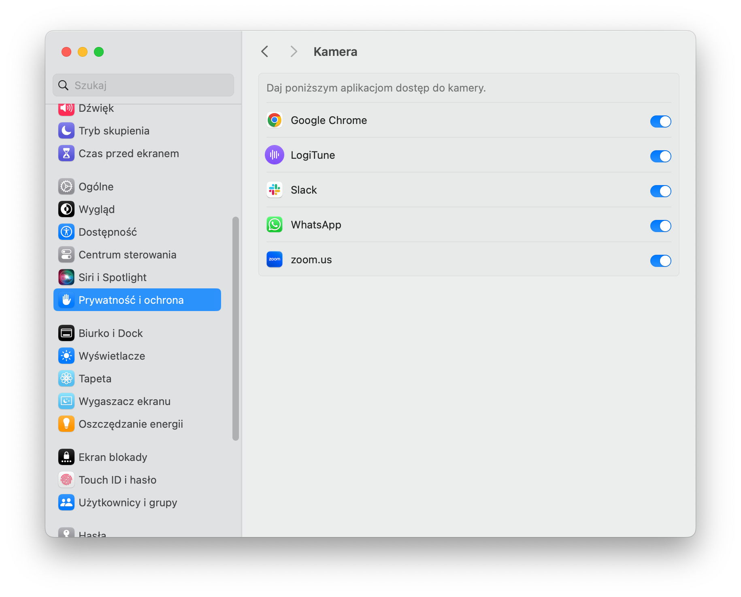Disable camera access for Google Chrome
The height and width of the screenshot is (597, 741).
[x=660, y=121]
